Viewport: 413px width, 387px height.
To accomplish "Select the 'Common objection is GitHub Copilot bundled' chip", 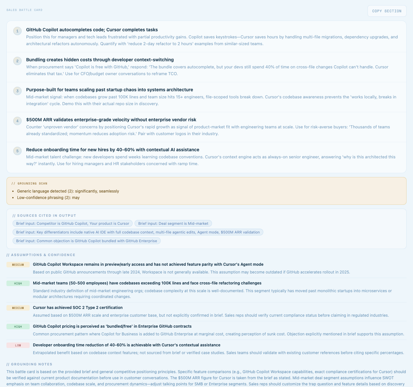I will [x=86, y=241].
